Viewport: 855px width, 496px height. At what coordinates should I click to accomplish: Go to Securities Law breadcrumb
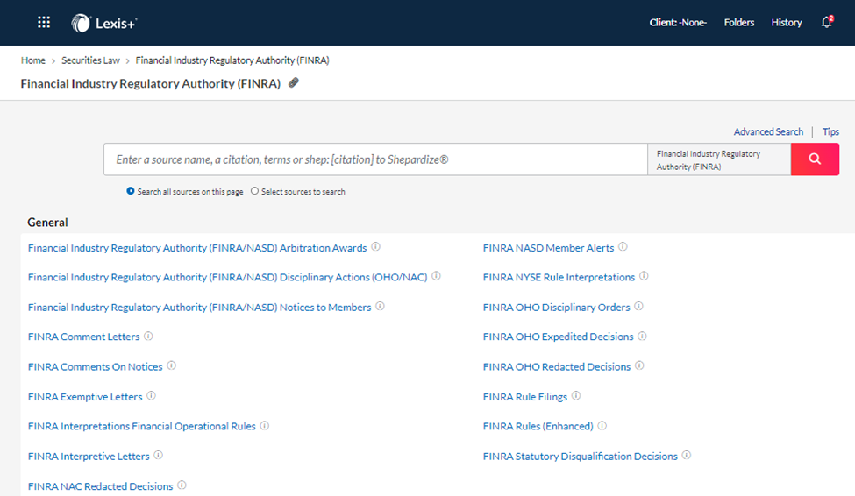click(x=90, y=60)
